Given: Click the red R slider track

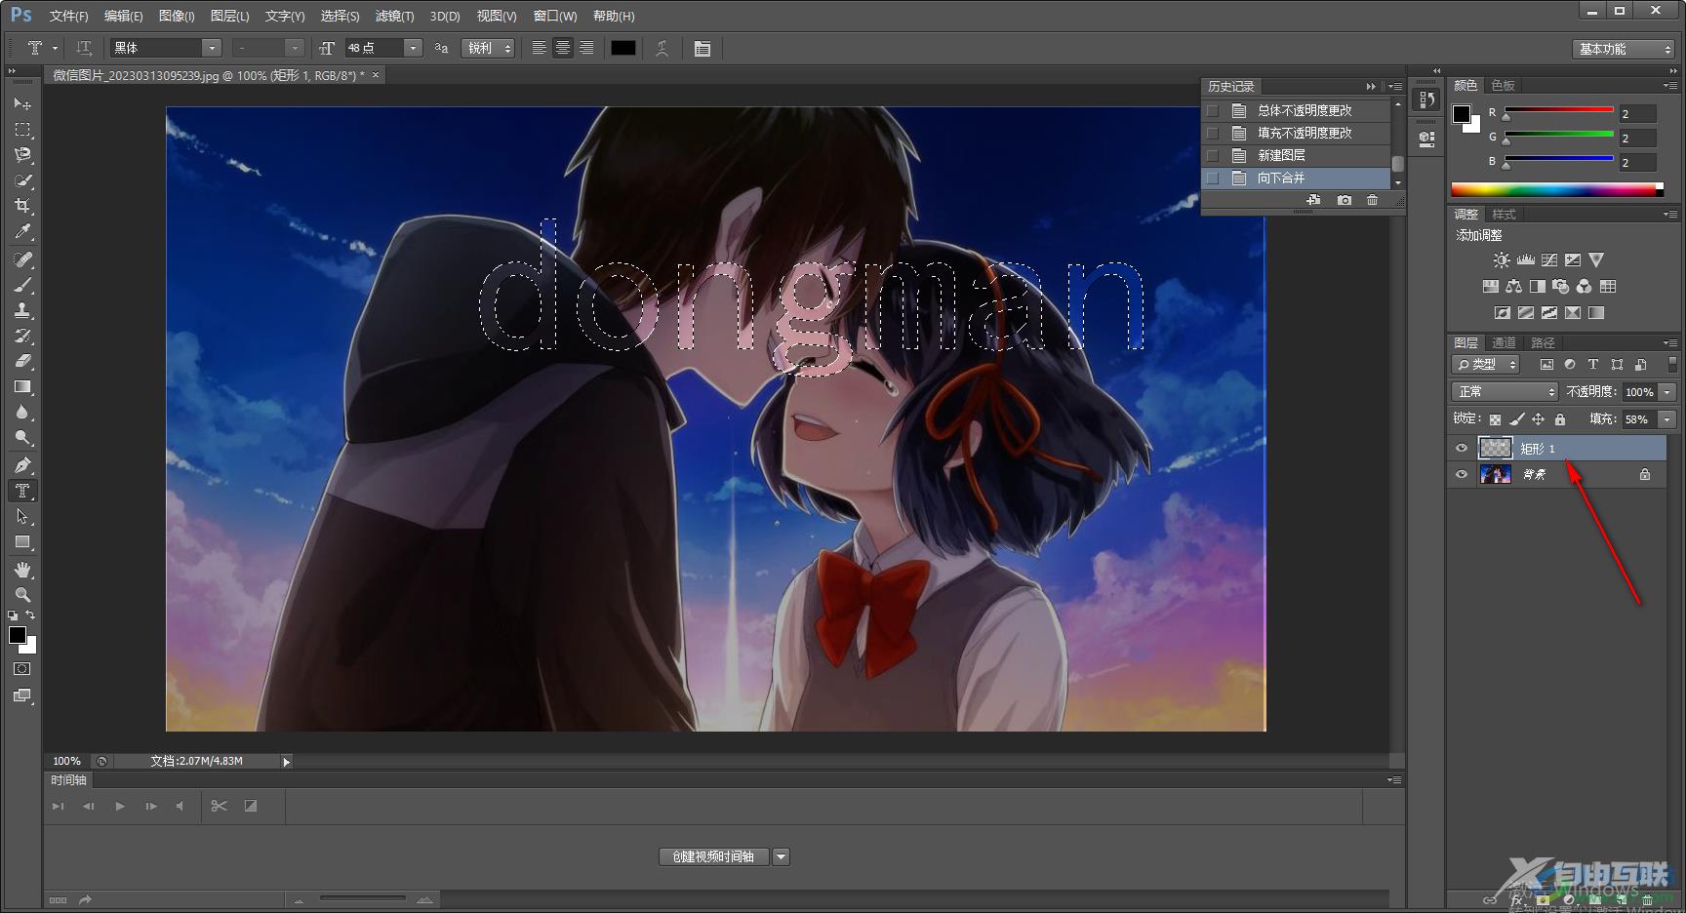Looking at the screenshot, I should 1559,109.
